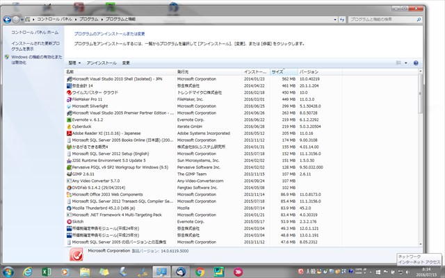Click the Evernote v. 6.1.2 icon
Image resolution: width=445 pixels, height=278 pixels.
click(69, 120)
